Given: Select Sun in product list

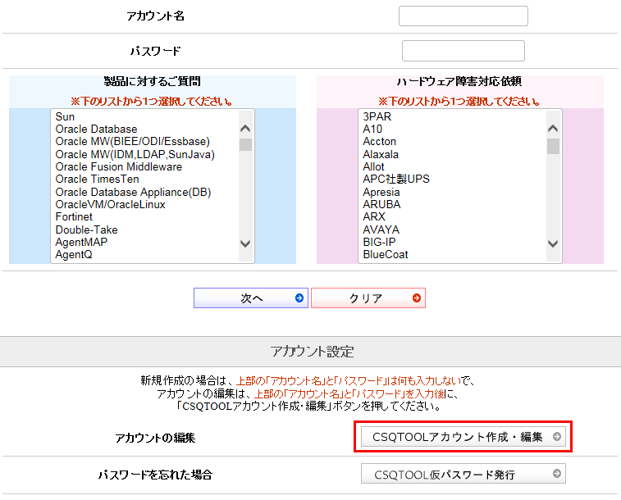Looking at the screenshot, I should tap(65, 116).
